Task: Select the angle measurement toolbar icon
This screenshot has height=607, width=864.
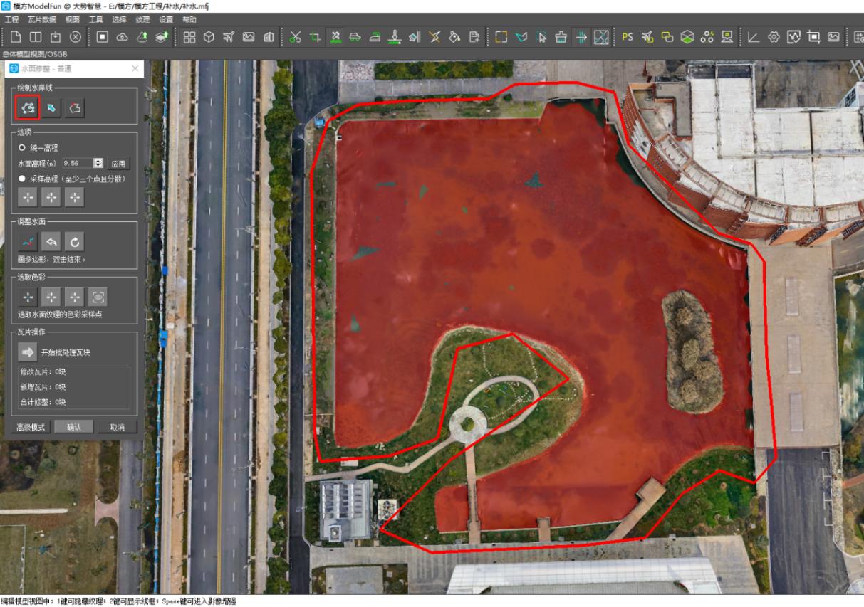Action: pos(754,37)
